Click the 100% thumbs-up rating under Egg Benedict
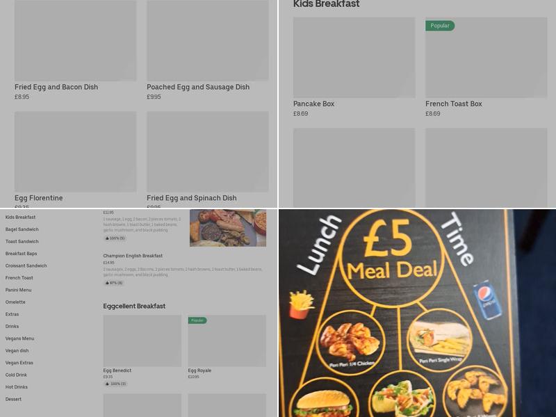 115,384
